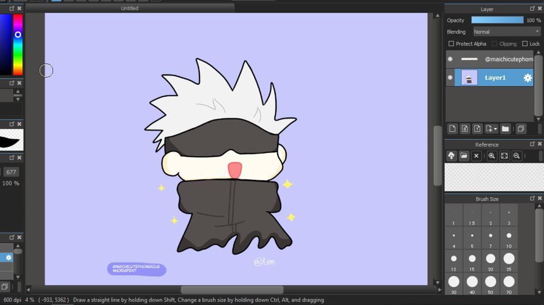The image size is (544, 305).
Task: Open the add special layer dropdown
Action: tap(491, 129)
